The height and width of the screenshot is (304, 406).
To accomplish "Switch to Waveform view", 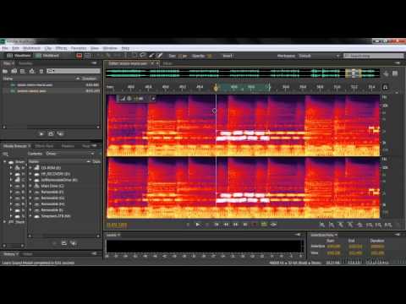I will click(x=19, y=56).
